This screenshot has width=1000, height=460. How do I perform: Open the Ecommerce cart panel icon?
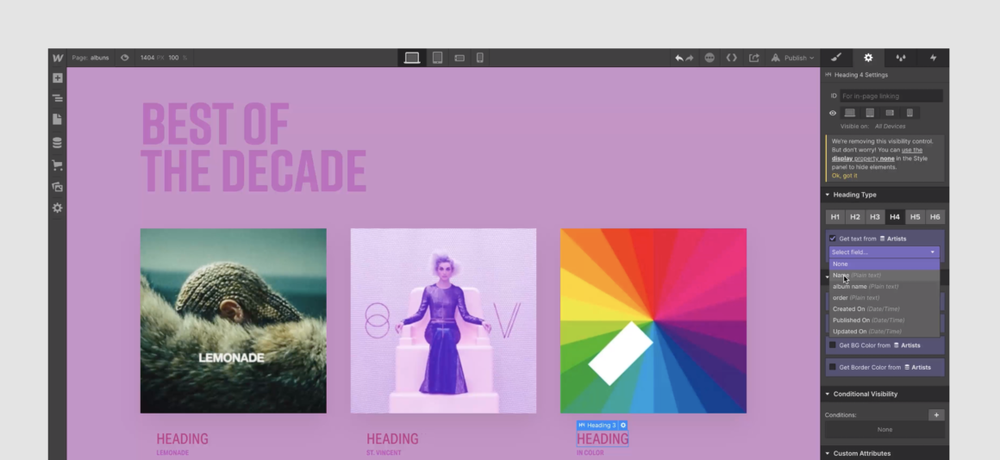(x=58, y=165)
